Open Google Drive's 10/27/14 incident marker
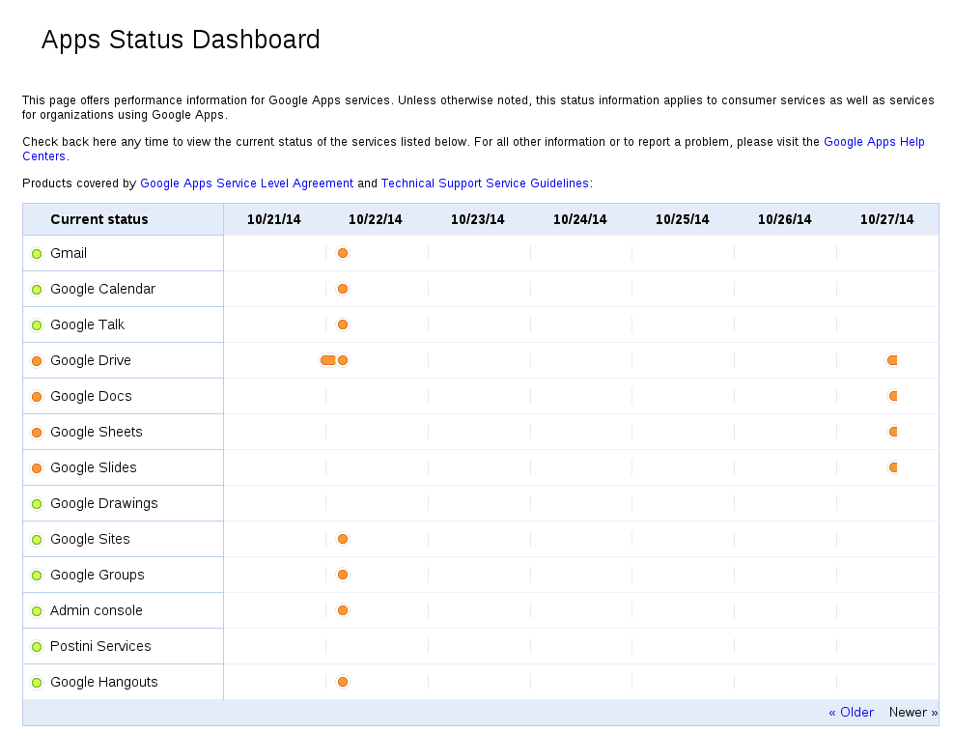Viewport: 954px width, 733px height. tap(892, 360)
